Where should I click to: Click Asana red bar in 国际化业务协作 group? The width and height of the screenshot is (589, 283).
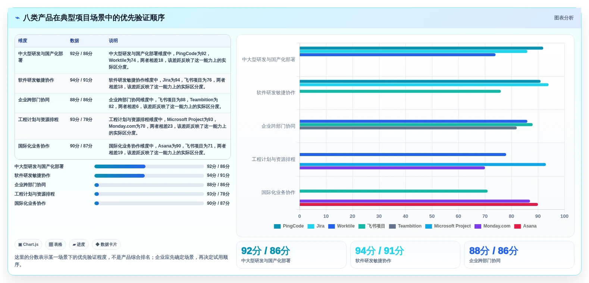(x=419, y=204)
